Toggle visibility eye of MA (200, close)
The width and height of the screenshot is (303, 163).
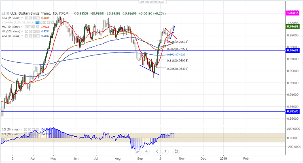[x=27, y=32]
